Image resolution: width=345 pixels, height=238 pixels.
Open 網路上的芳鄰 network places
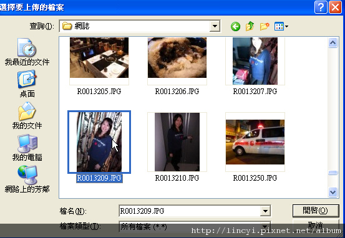pos(27,179)
